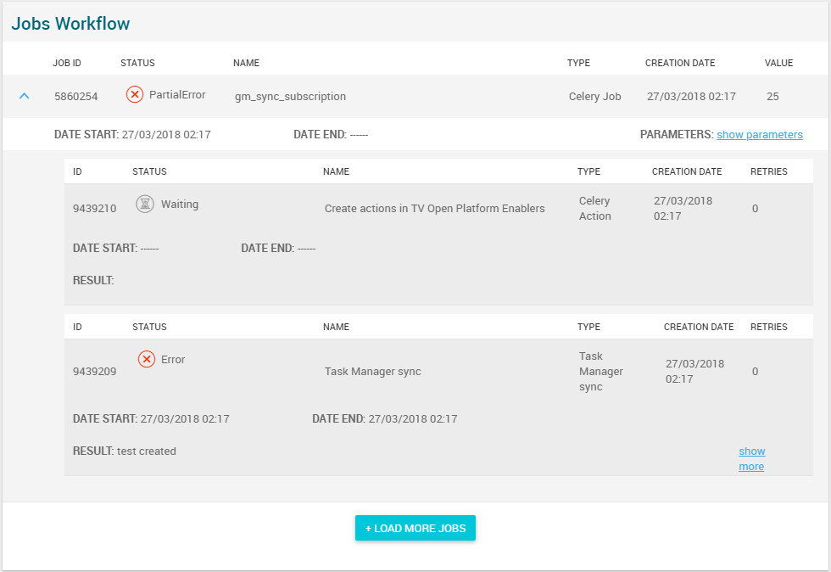The height and width of the screenshot is (572, 831).
Task: Select the gm_sync_subscription job name
Action: pos(290,96)
